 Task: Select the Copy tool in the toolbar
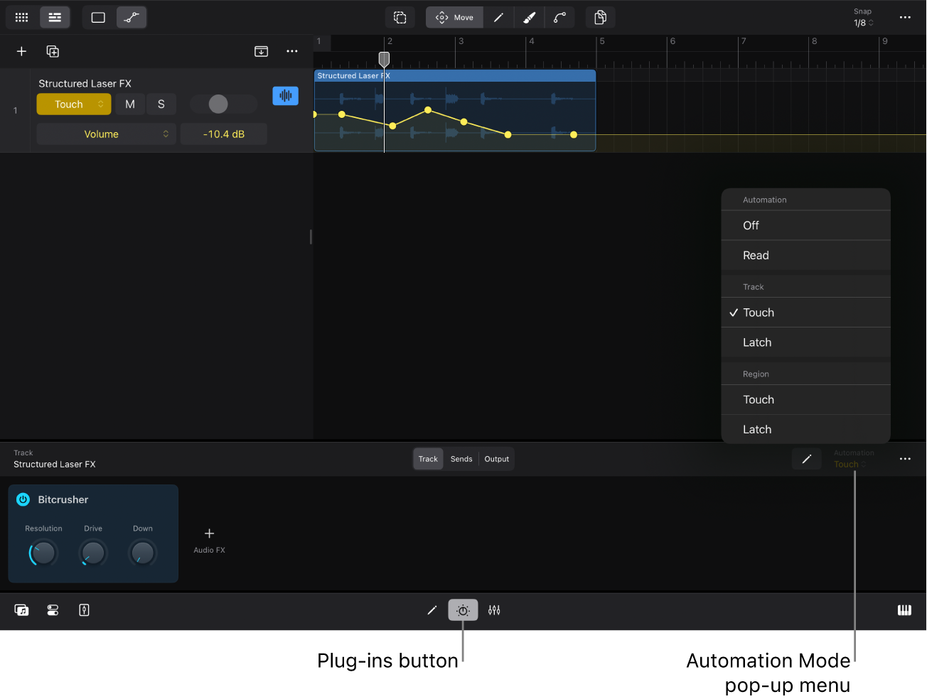coord(600,17)
